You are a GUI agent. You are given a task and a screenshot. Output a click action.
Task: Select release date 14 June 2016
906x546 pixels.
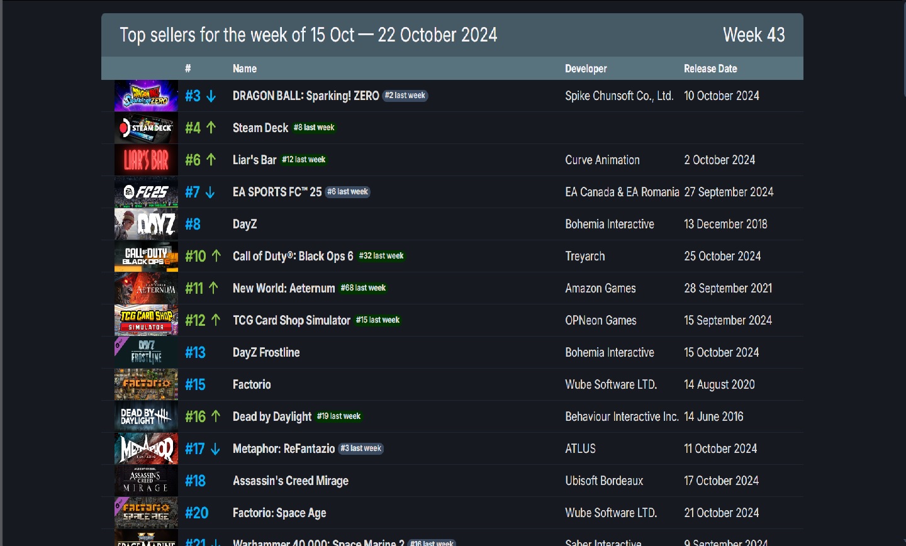pos(713,416)
